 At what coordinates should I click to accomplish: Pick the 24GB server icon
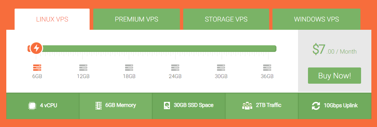point(175,68)
